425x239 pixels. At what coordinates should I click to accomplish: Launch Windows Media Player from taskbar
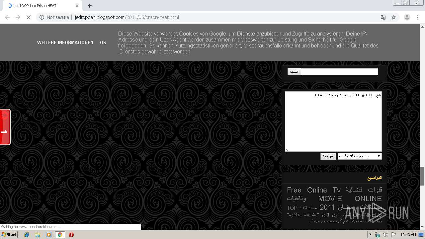coord(49,235)
